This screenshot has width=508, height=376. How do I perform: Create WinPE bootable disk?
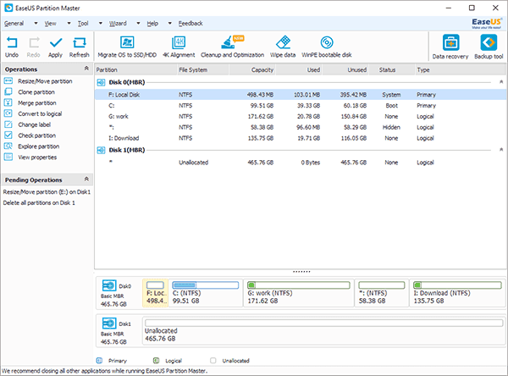click(x=327, y=42)
